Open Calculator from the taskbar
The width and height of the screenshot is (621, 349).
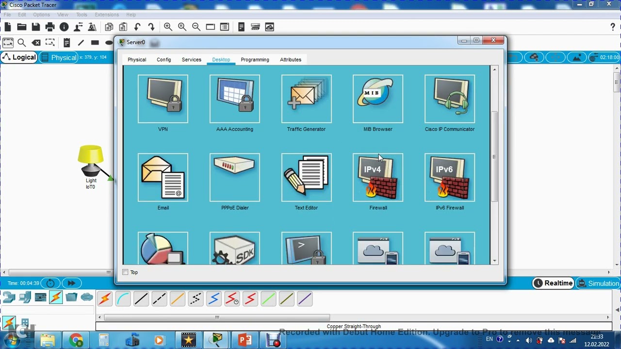click(104, 340)
